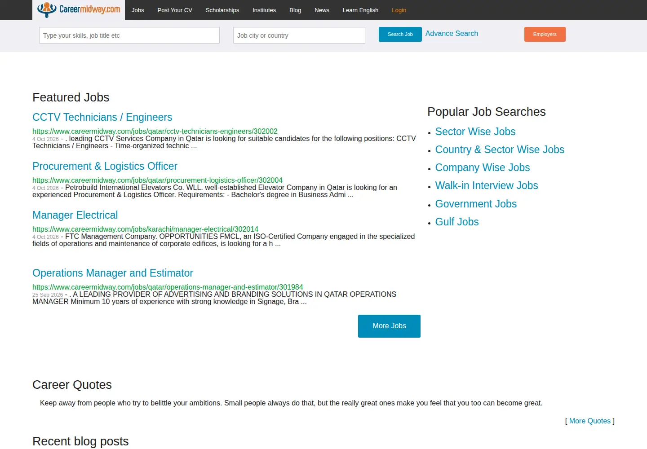
Task: Open Operations Manager and Estimator listing
Action: pos(113,273)
